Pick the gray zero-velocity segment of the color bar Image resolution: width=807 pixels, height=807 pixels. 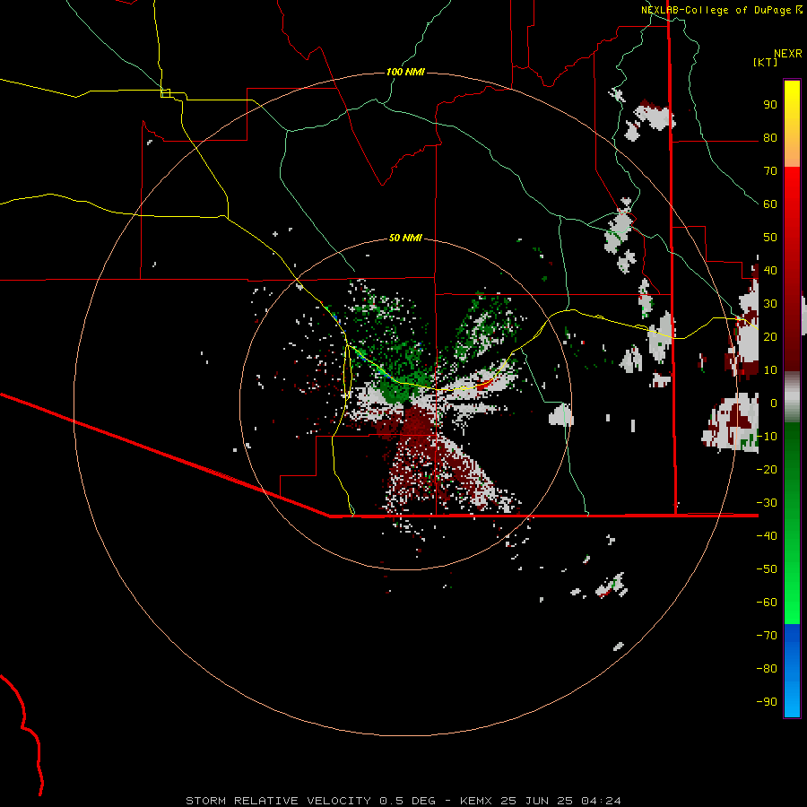point(792,397)
